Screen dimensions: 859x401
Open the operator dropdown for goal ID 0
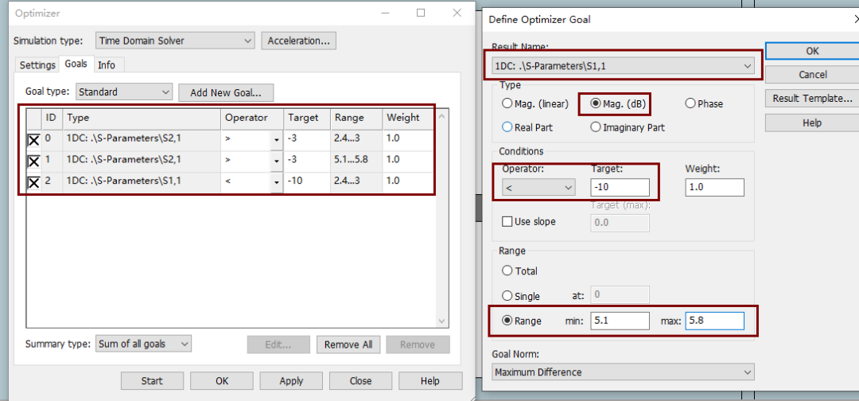[x=277, y=140]
